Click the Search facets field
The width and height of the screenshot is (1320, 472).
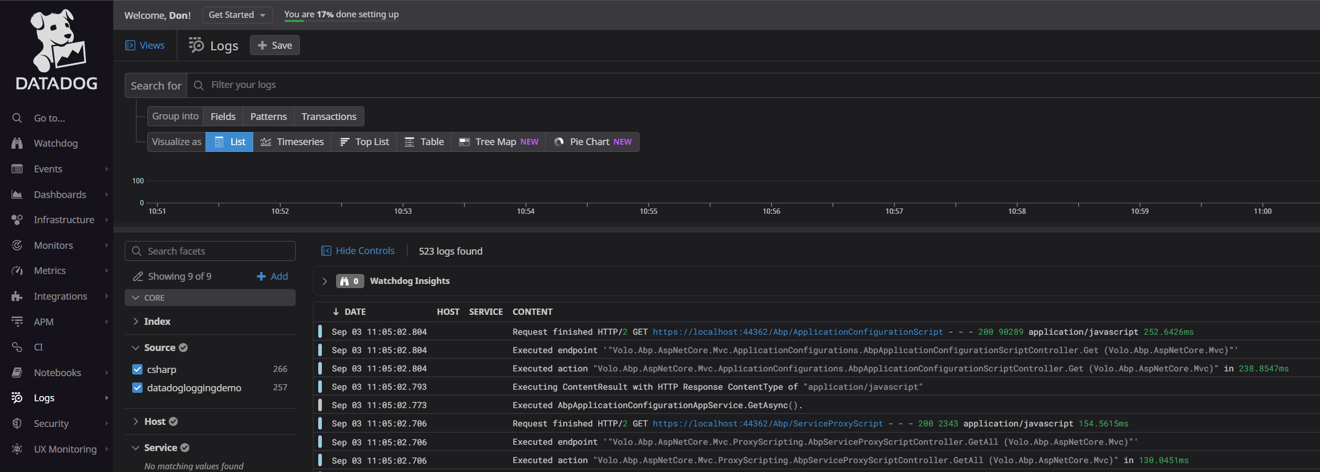pos(210,251)
